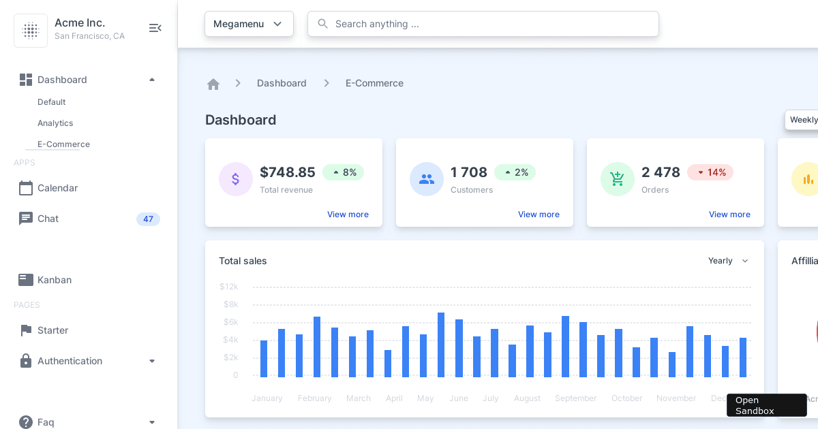Click the Acme Inc. company logo icon
Image resolution: width=818 pixels, height=429 pixels.
point(31,30)
